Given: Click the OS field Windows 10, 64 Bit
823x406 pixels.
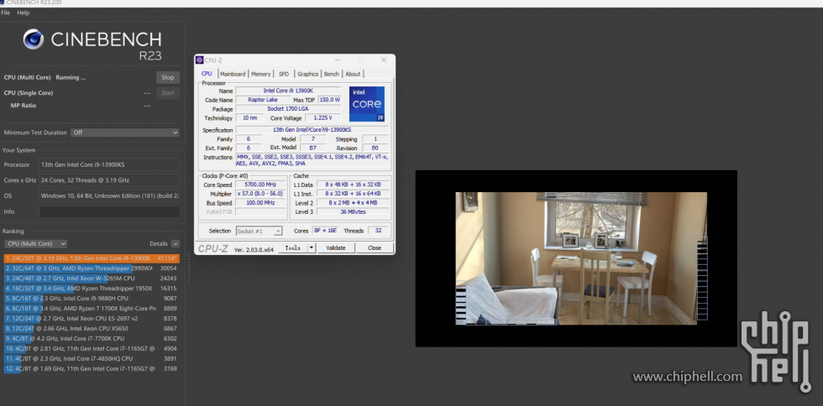Looking at the screenshot, I should coord(110,196).
